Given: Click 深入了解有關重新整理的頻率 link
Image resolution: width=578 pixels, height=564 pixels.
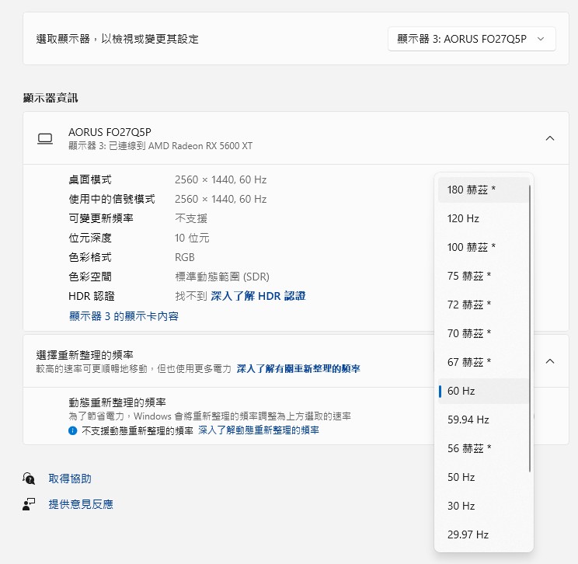Looking at the screenshot, I should tap(298, 369).
